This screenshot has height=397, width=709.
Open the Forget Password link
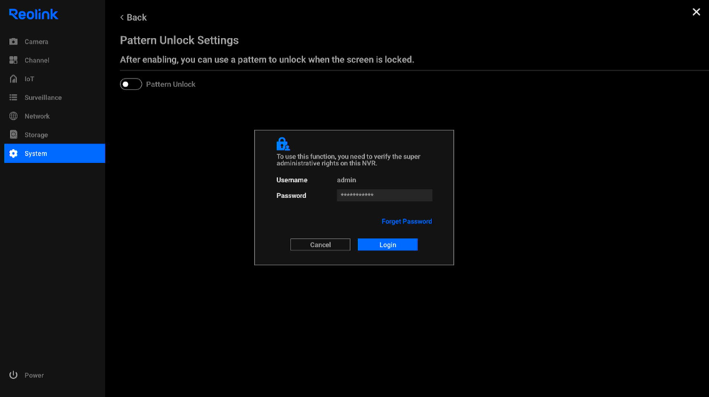click(x=407, y=222)
